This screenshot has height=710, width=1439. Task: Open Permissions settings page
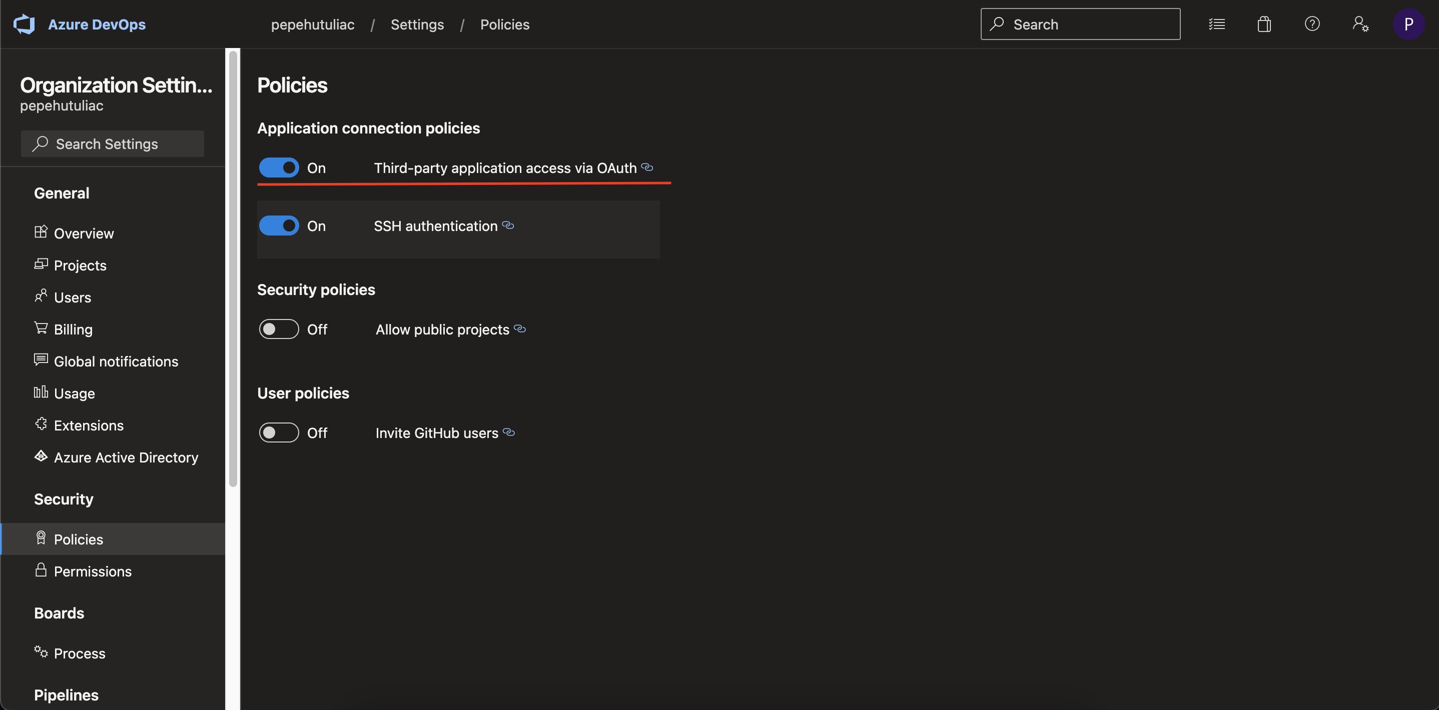tap(112, 571)
